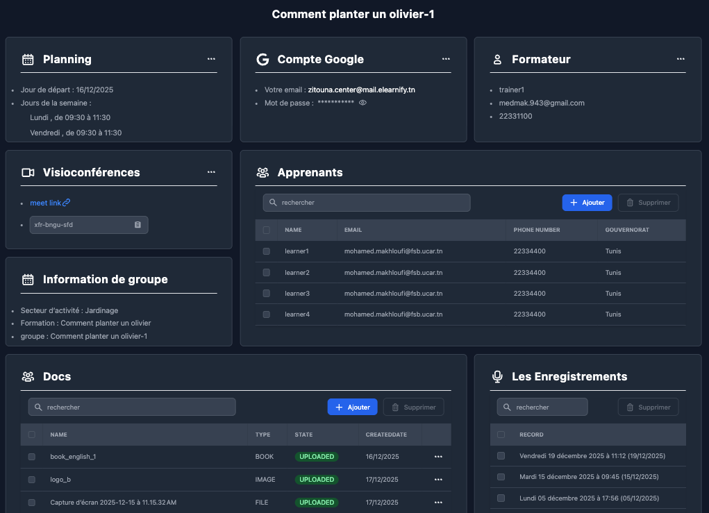The height and width of the screenshot is (513, 709).
Task: Click the link chain icon beside meet link
Action: [x=67, y=203]
